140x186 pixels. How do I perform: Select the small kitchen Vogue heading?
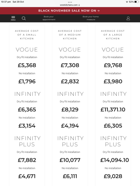[x=27, y=50]
